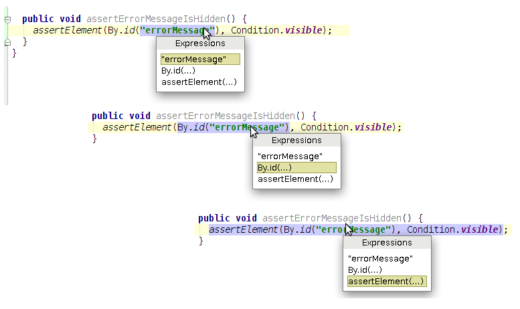Click Condition.visible in the fully selected assertElement line
This screenshot has width=520, height=309.
tap(452, 229)
